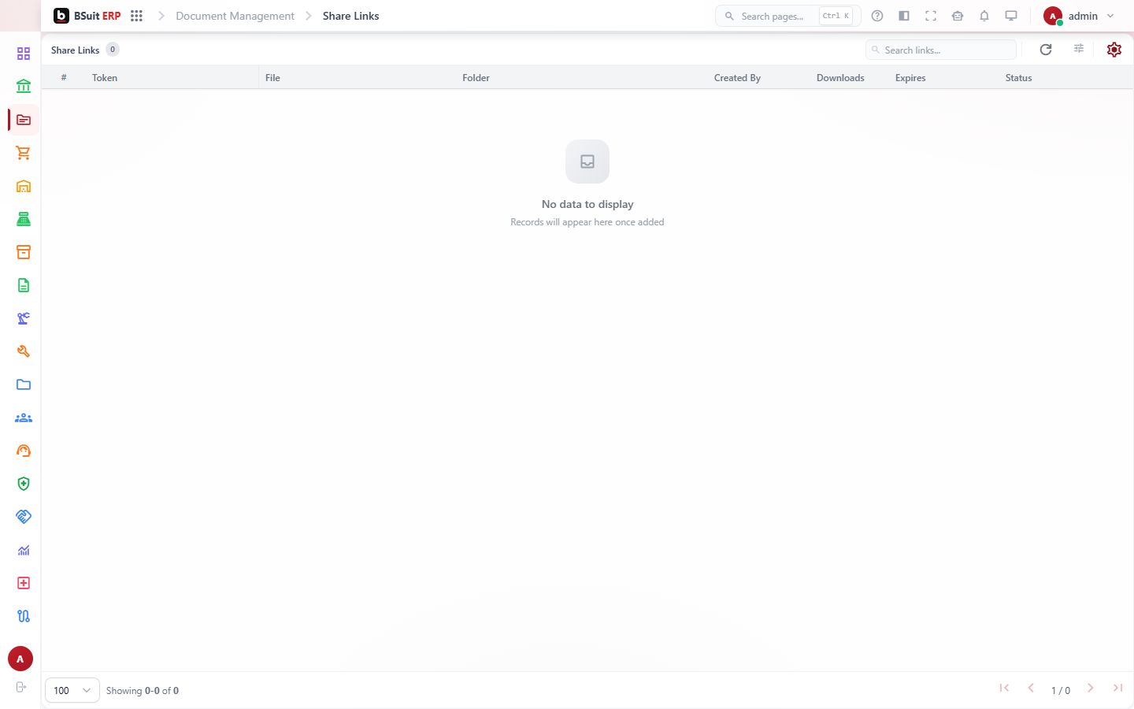Open the red gear settings icon
This screenshot has height=709, width=1134.
(x=1114, y=50)
